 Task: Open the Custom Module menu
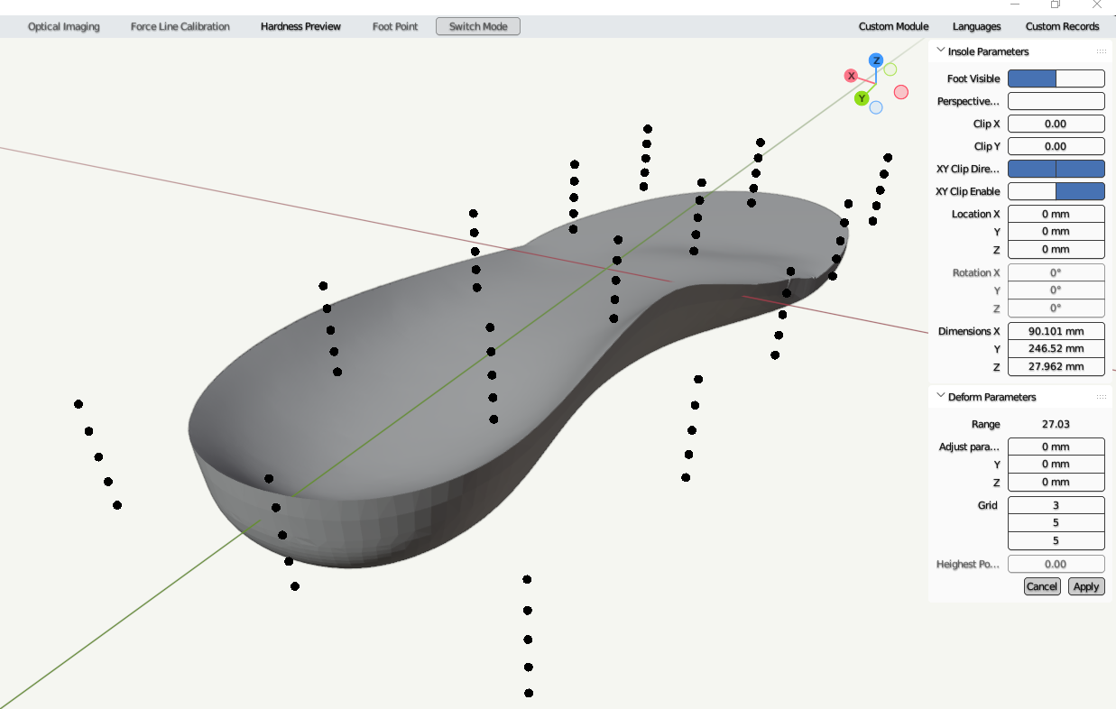coord(893,26)
